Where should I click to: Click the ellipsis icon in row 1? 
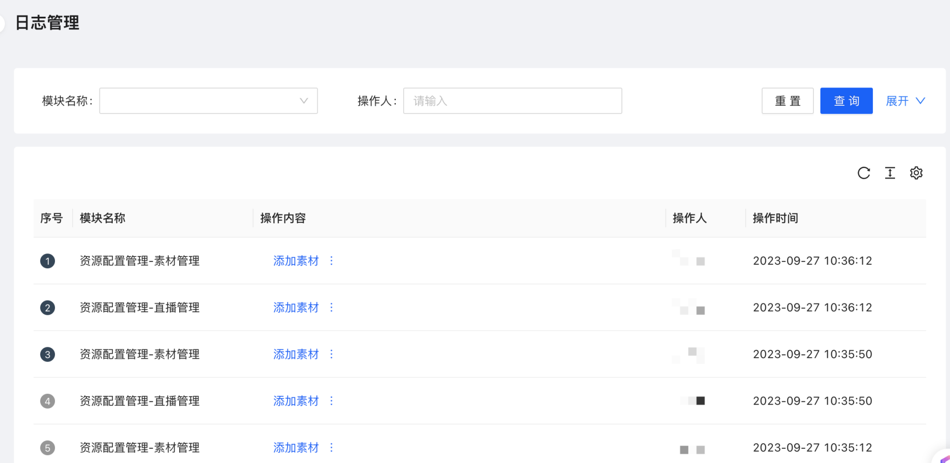click(x=332, y=260)
